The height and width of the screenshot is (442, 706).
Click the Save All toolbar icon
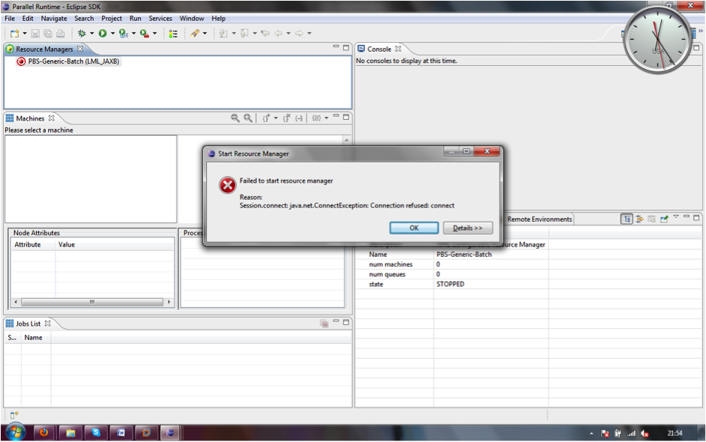(x=48, y=33)
